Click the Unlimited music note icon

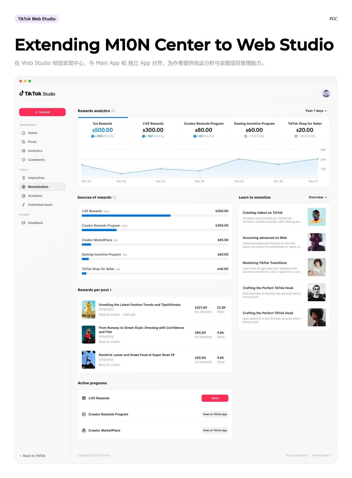[23, 205]
